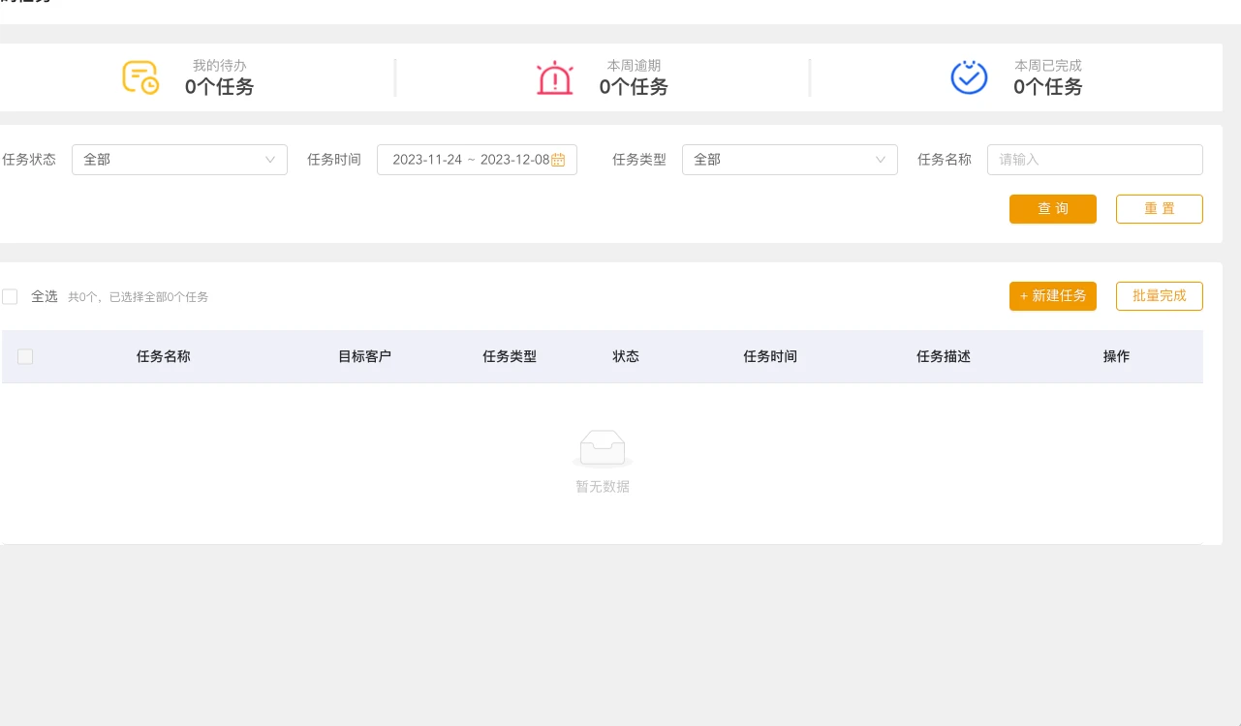The height and width of the screenshot is (726, 1241).
Task: Click the 任务描述 column header
Action: coord(944,356)
